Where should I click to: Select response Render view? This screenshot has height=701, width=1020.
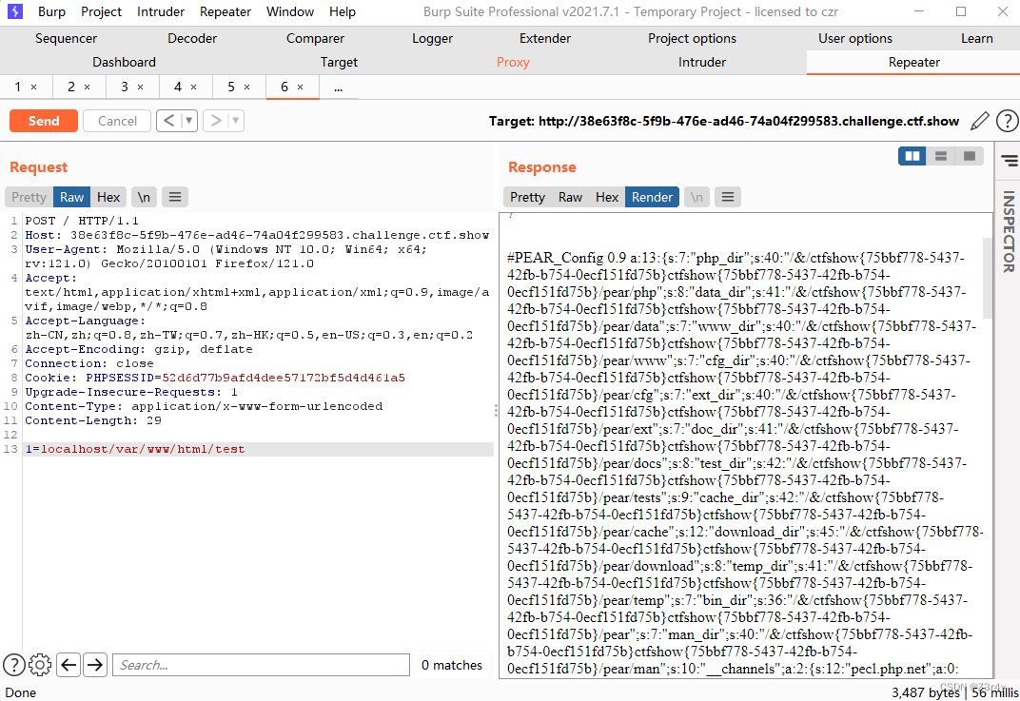(652, 197)
